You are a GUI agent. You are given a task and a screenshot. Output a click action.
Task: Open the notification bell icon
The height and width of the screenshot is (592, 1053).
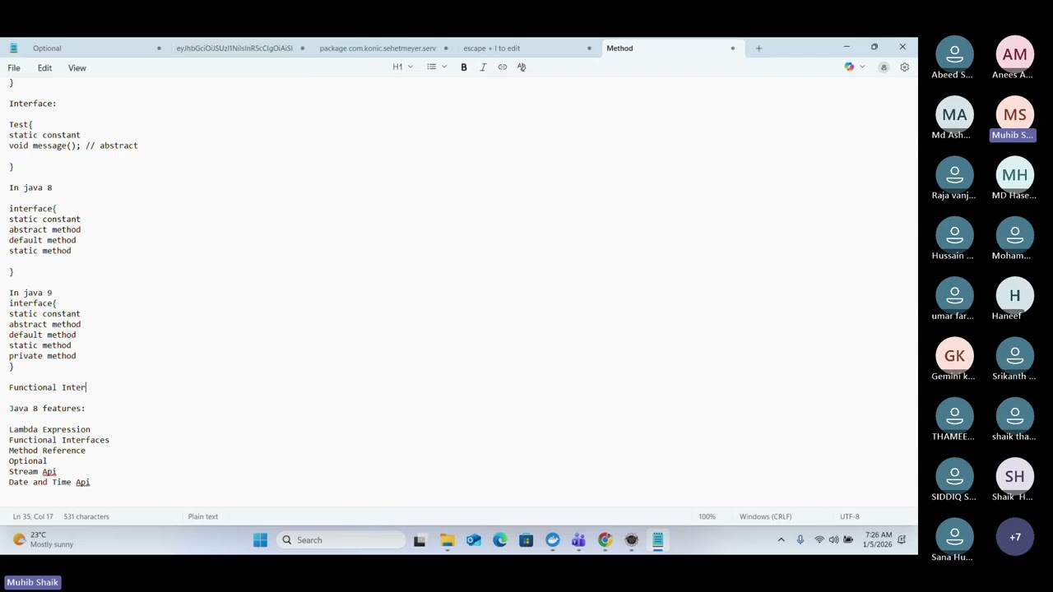click(x=902, y=540)
